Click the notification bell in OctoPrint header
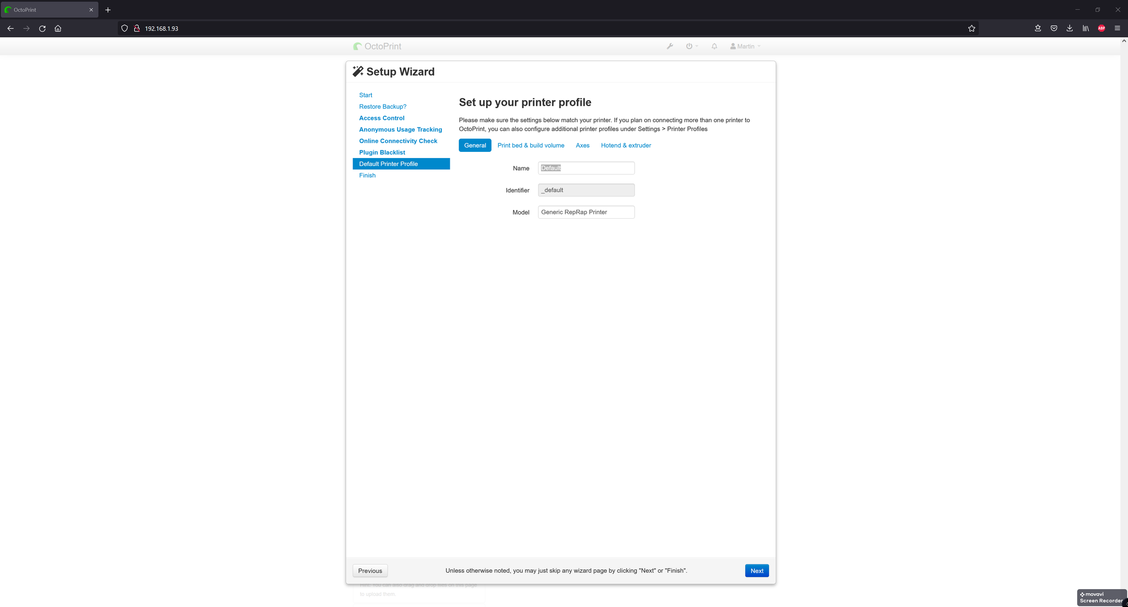 pyautogui.click(x=714, y=46)
